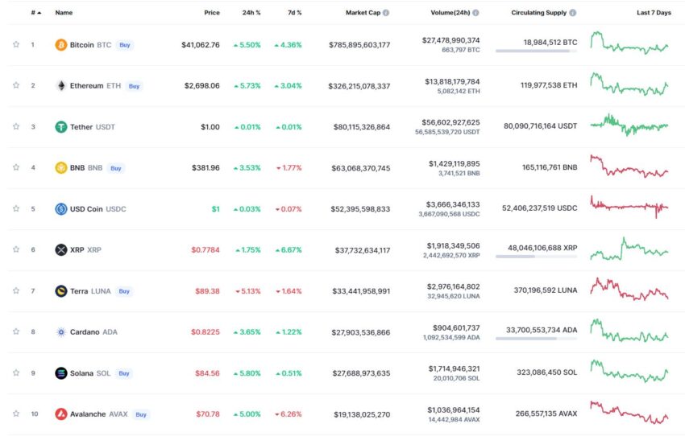Image resolution: width=685 pixels, height=436 pixels.
Task: Show the Circulating Supply info icon
Action: pos(573,13)
